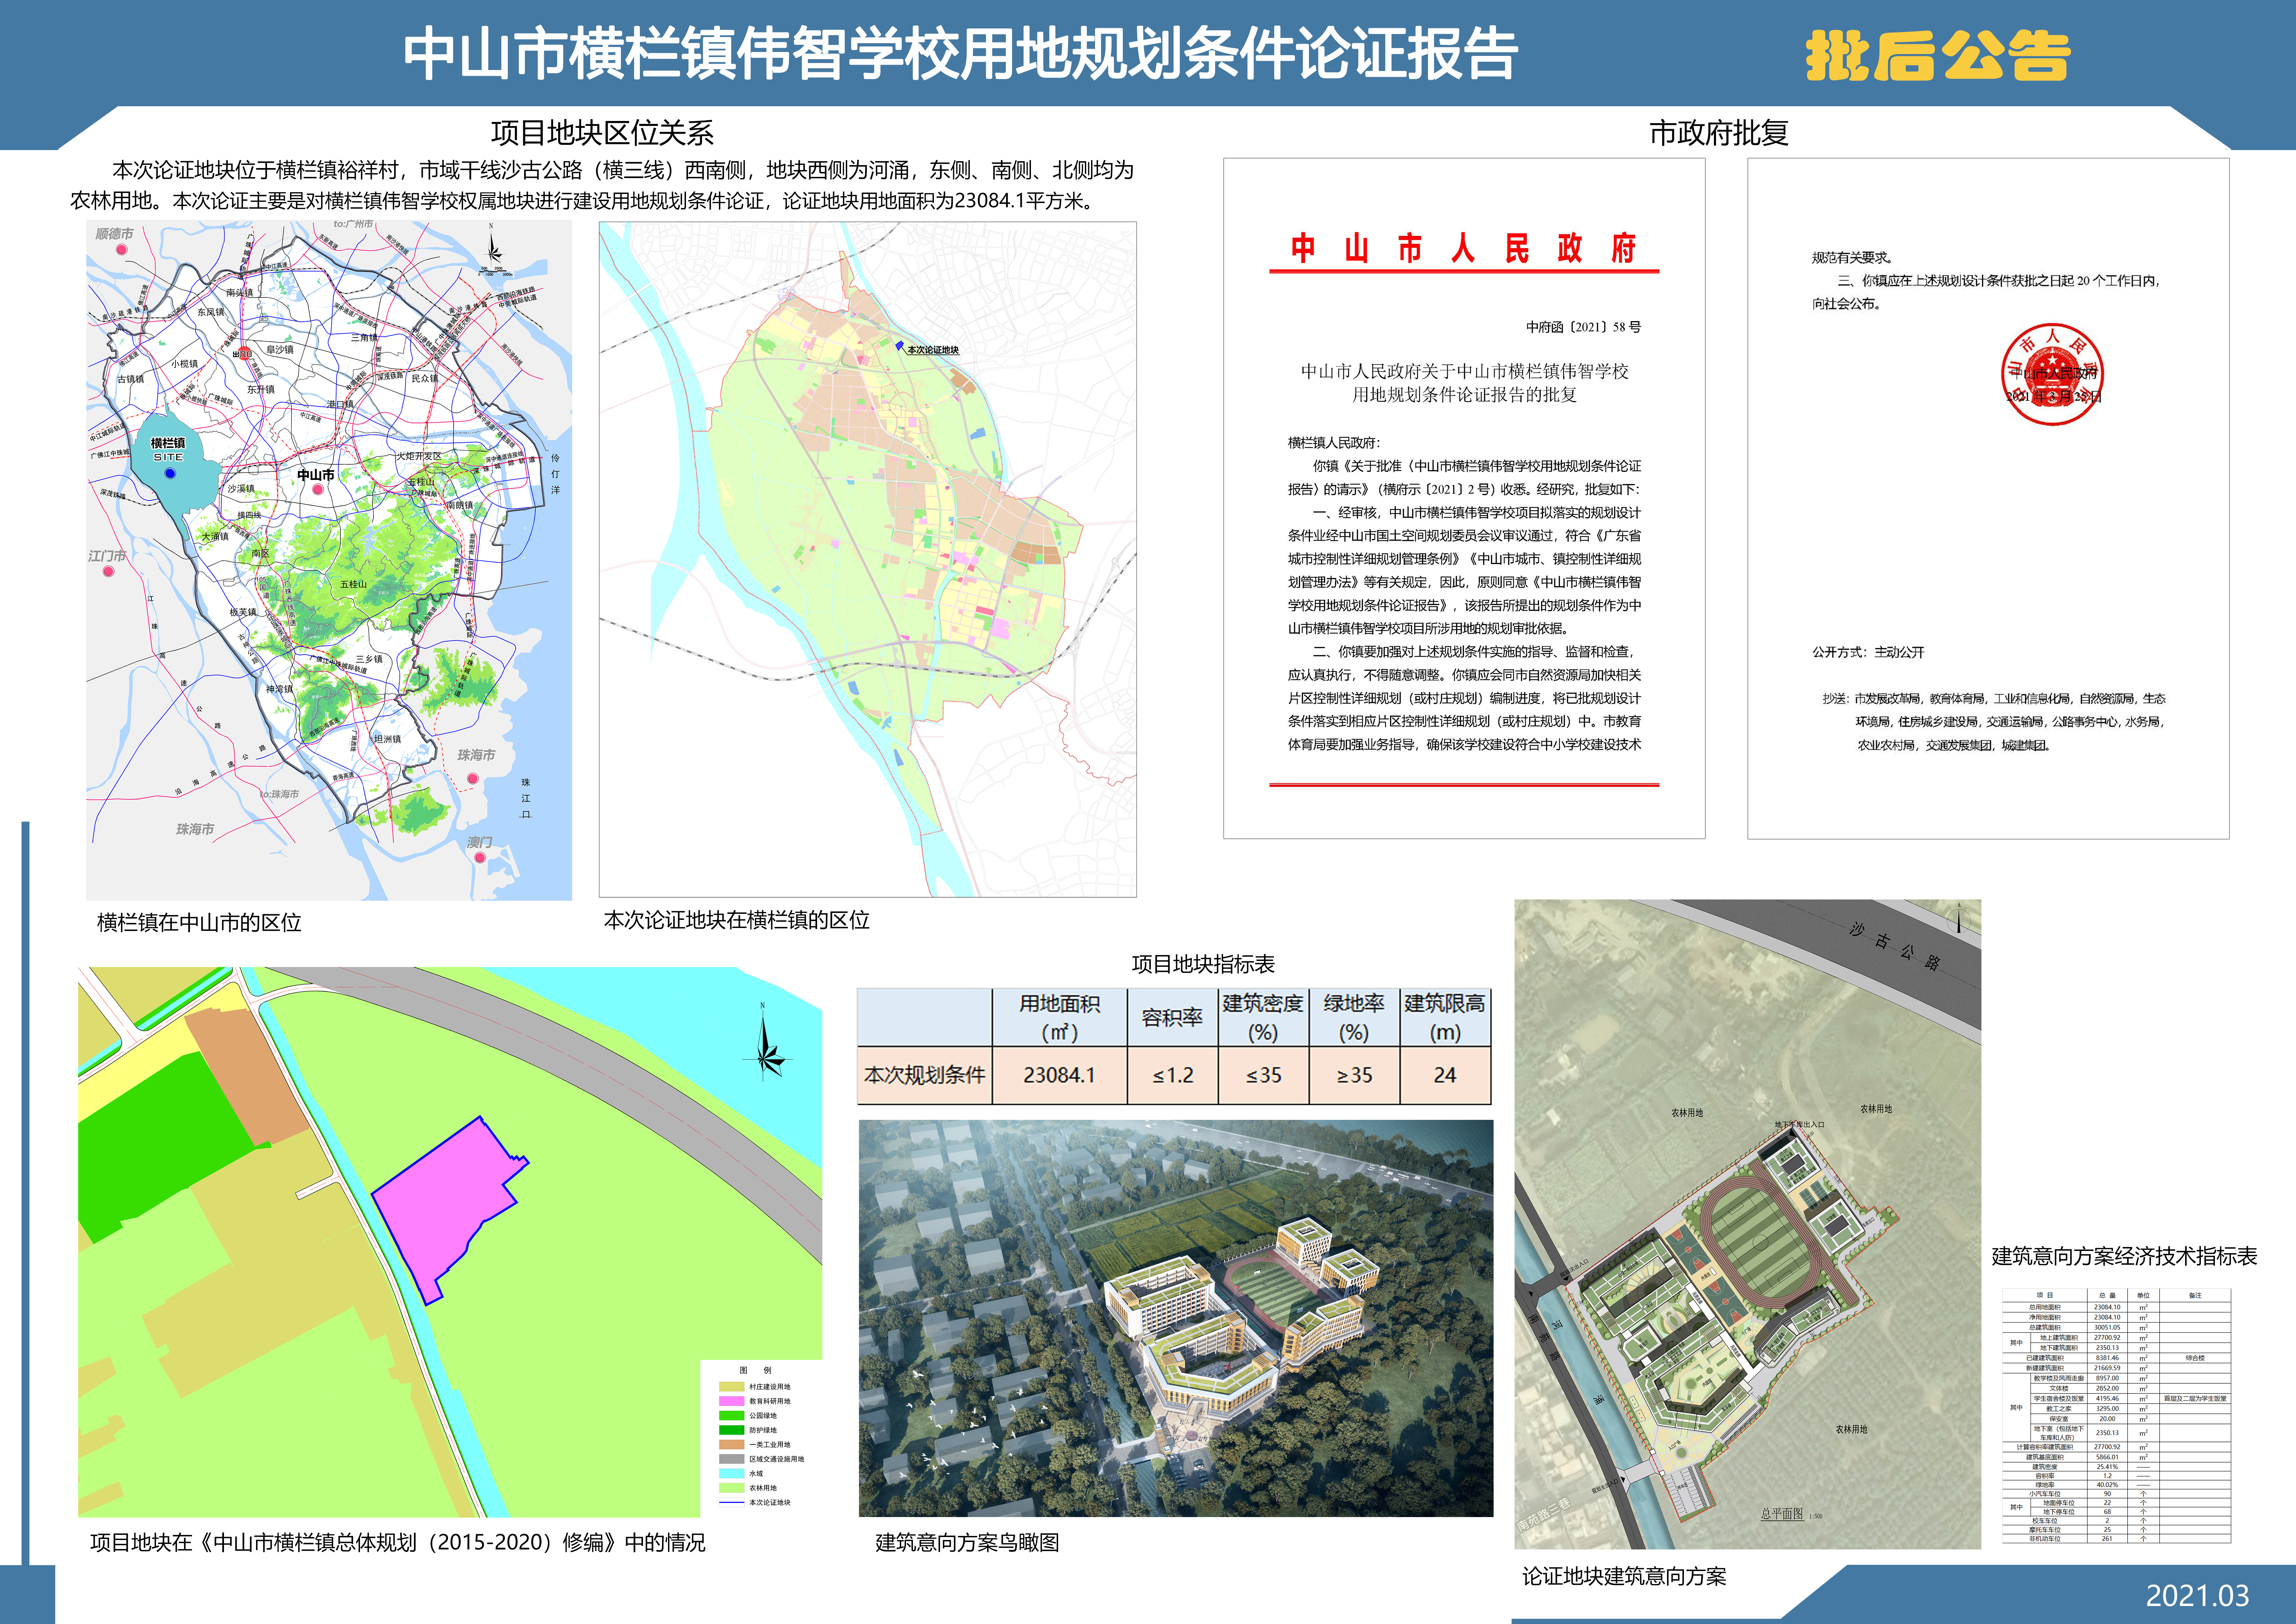Image resolution: width=2296 pixels, height=1624 pixels.
Task: Click the 中山市 label on the regional map
Action: pyautogui.click(x=316, y=475)
